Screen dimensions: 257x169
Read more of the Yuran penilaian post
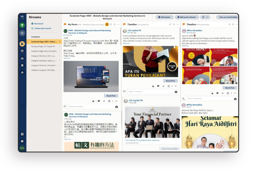click(126, 43)
